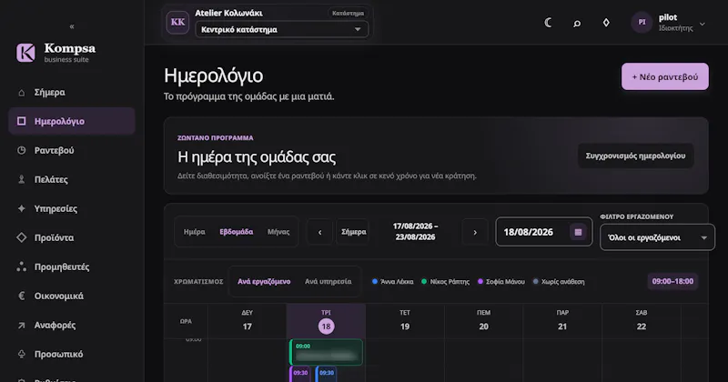This screenshot has height=382, width=728.
Task: Toggle dark mode with the moon icon
Action: [548, 23]
